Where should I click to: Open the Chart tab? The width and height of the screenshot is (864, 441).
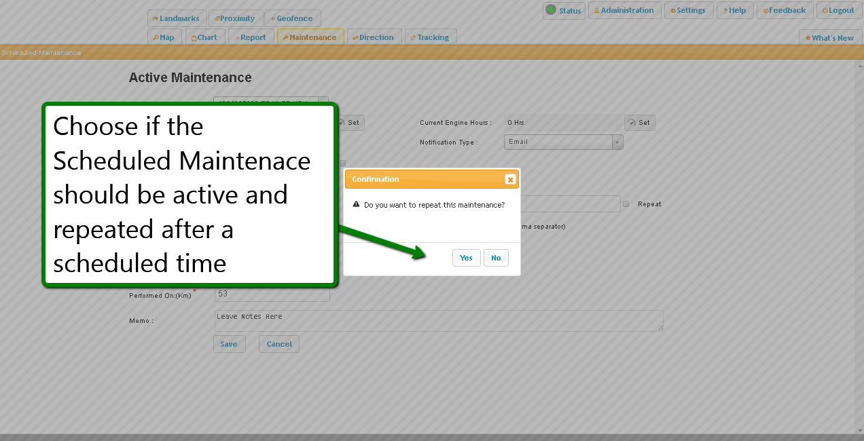tap(204, 37)
